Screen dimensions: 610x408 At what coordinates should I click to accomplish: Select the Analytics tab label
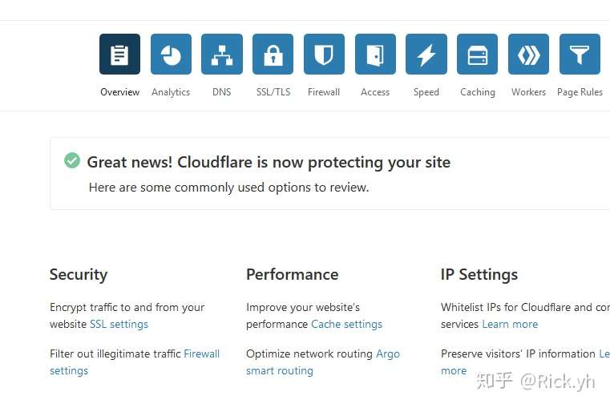[x=171, y=92]
